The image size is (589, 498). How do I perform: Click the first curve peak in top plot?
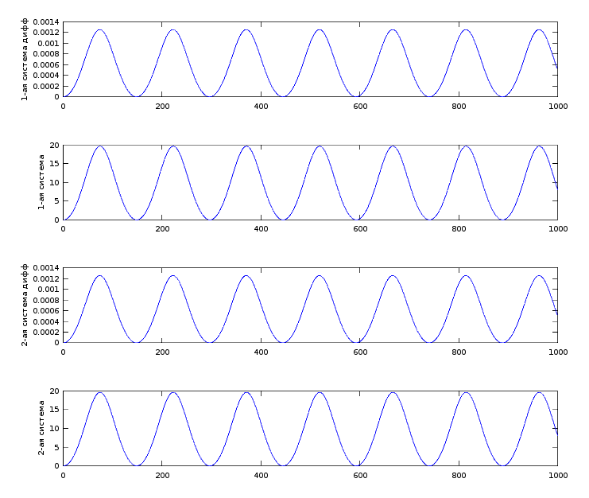(100, 30)
